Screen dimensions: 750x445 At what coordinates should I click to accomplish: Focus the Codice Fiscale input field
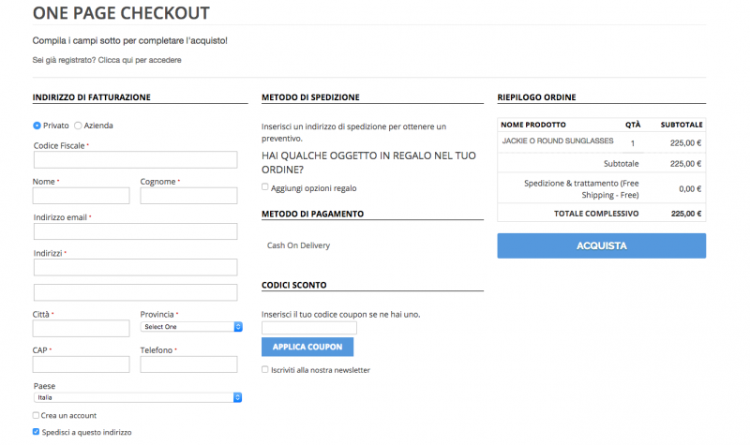[135, 159]
